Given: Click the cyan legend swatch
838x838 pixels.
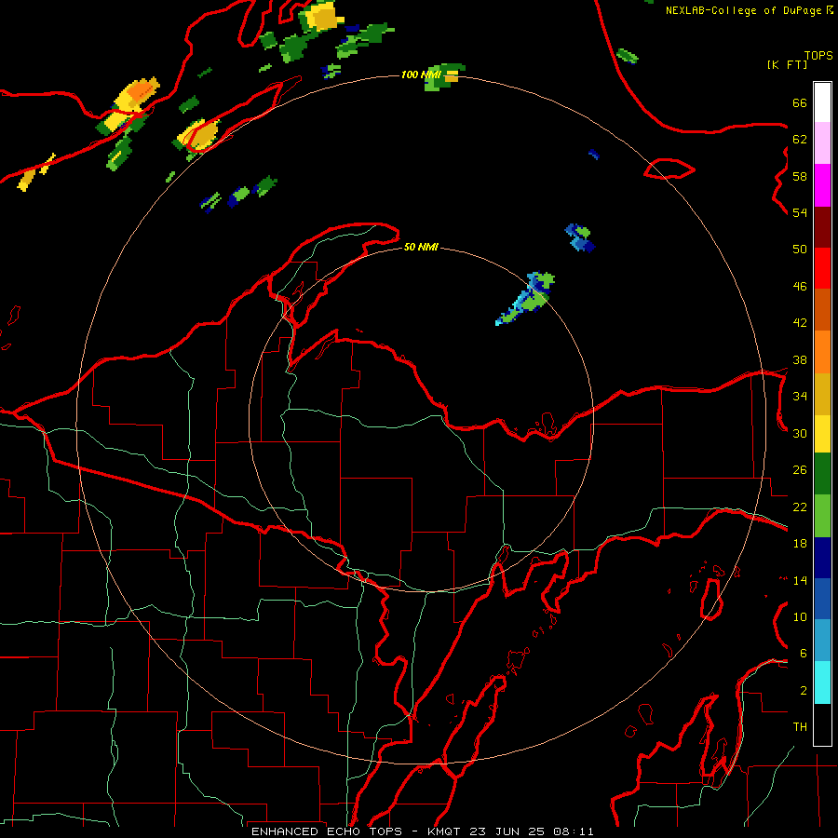Looking at the screenshot, I should (x=822, y=683).
